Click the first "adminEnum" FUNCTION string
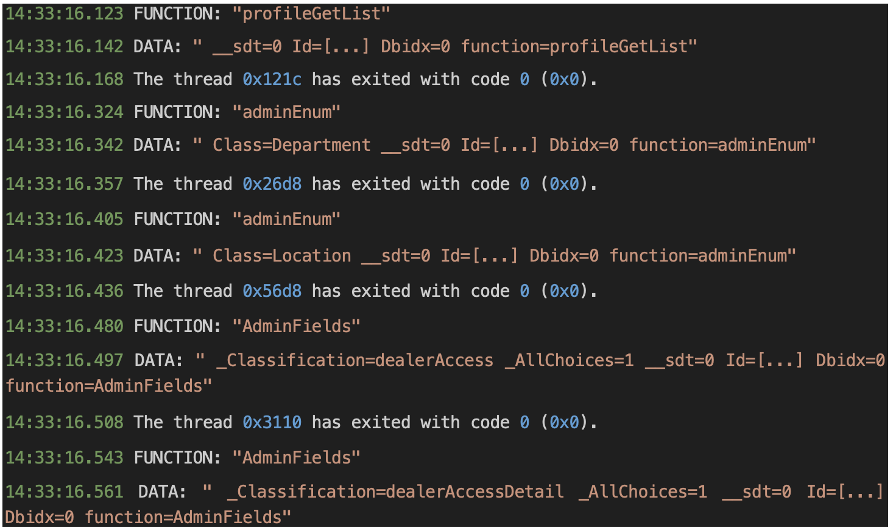The width and height of the screenshot is (893, 528). pyautogui.click(x=286, y=112)
